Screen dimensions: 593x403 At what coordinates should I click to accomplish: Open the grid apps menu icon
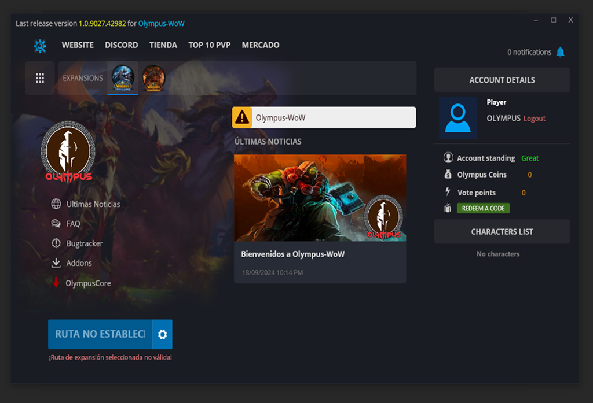[x=40, y=78]
